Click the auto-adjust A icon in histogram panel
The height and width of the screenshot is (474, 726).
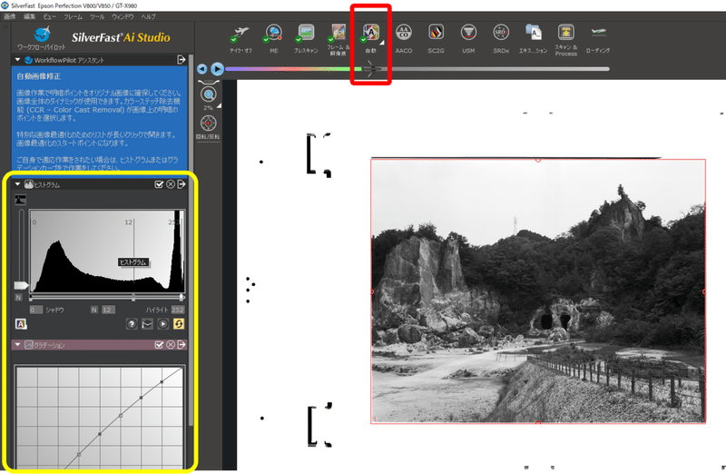pos(21,324)
